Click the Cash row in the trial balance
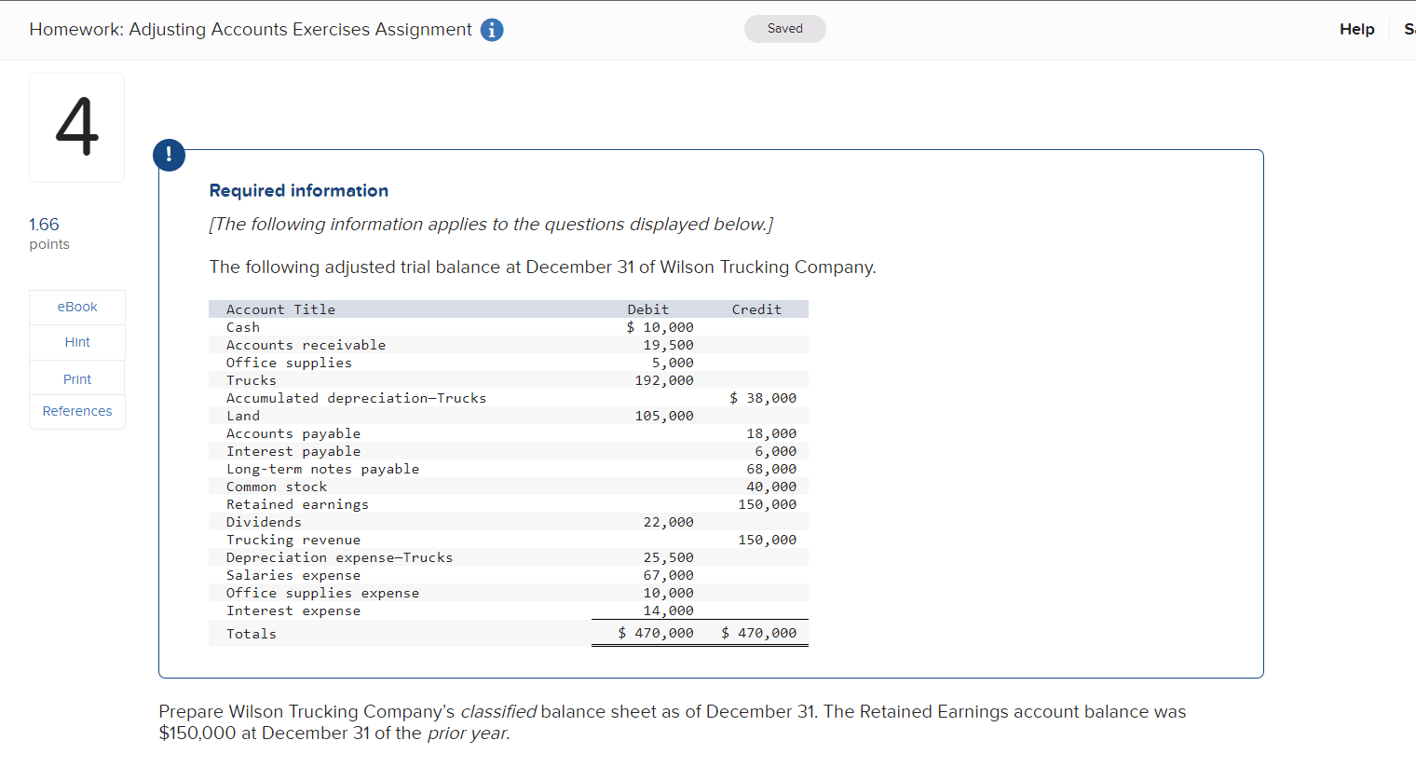The image size is (1416, 768). [x=243, y=327]
